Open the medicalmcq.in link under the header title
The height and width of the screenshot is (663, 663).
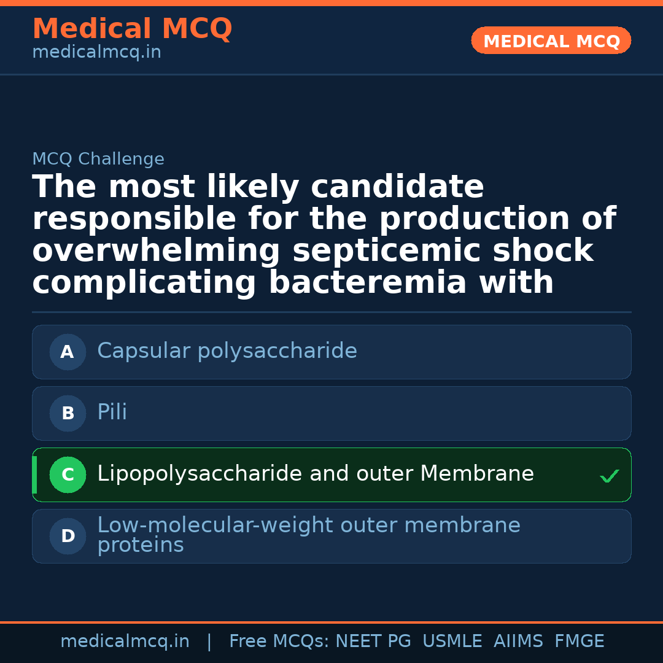96,53
